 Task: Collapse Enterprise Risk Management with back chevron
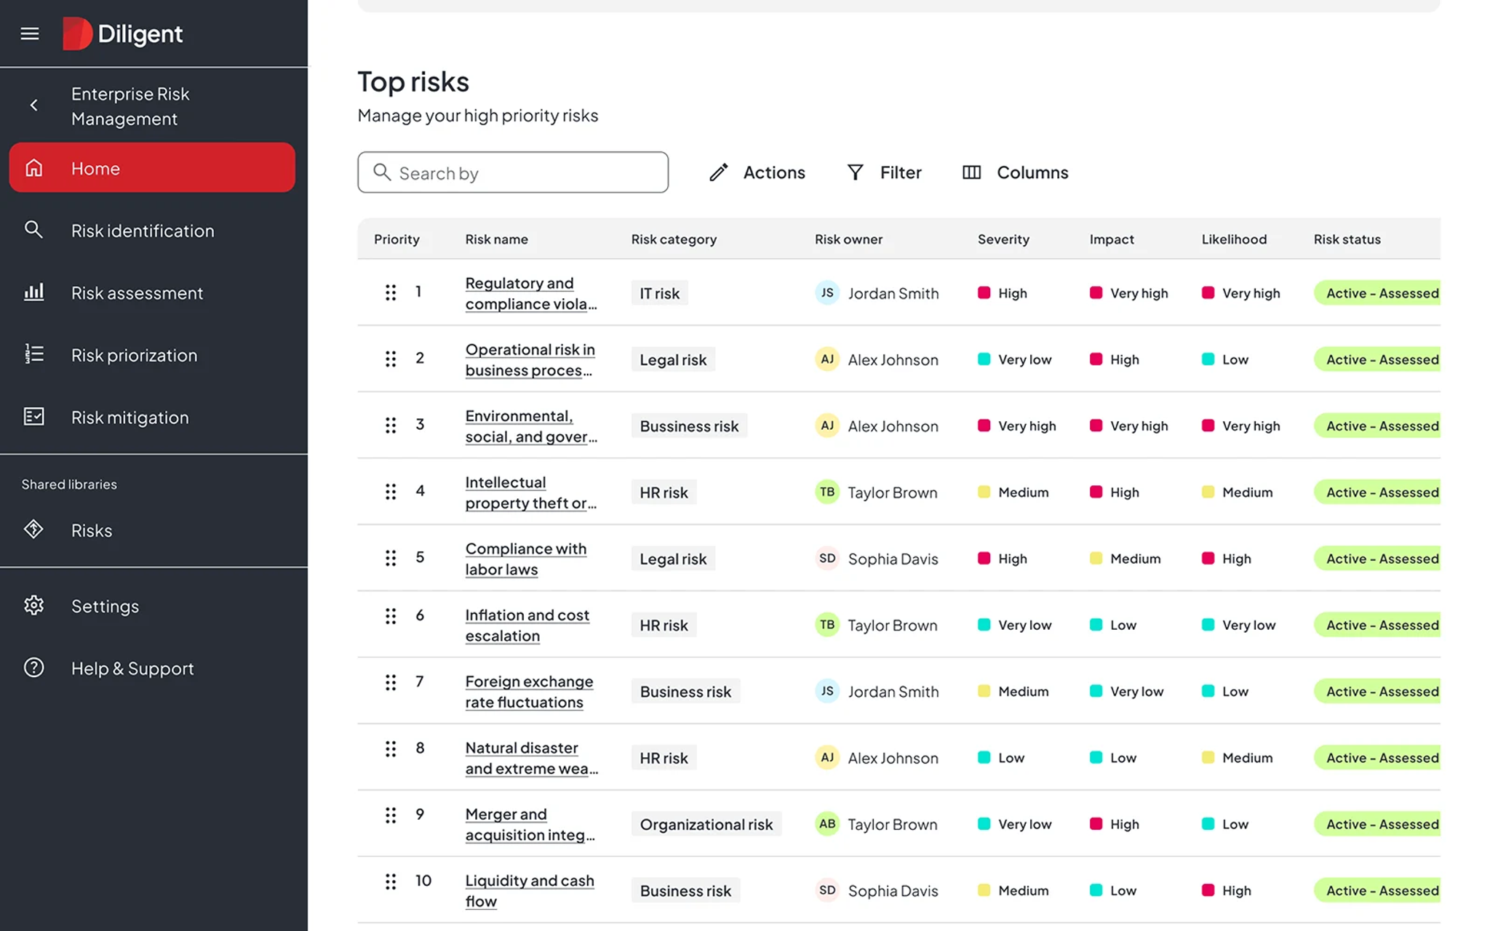tap(33, 105)
